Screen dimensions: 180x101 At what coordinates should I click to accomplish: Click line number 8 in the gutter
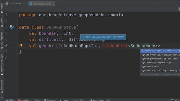(x=6, y=58)
